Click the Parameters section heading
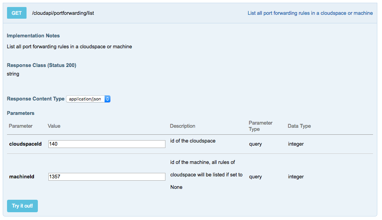The height and width of the screenshot is (220, 382). (x=21, y=113)
